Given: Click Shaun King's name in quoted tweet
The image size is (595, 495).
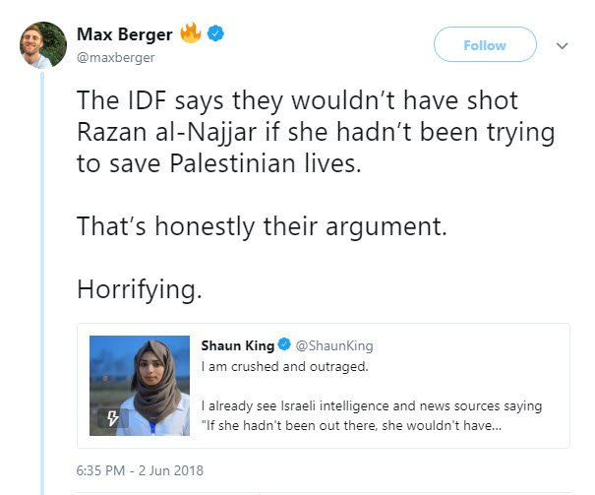Looking at the screenshot, I should (x=238, y=345).
